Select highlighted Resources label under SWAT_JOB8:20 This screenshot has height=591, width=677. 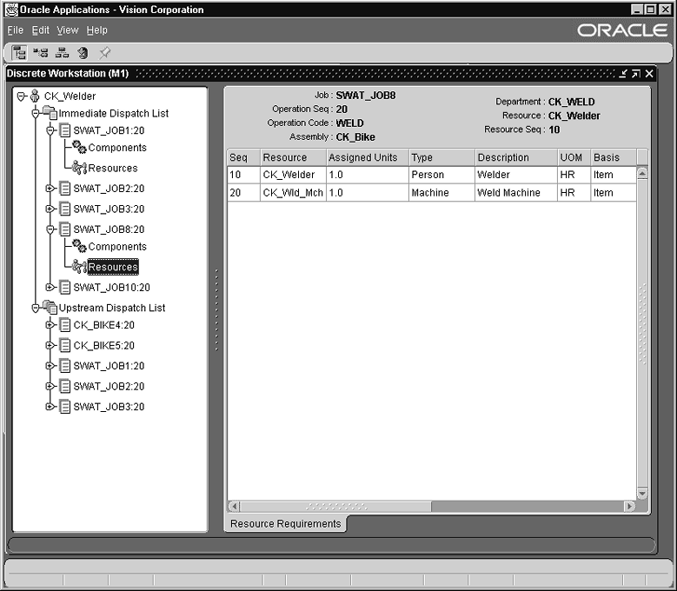pos(113,267)
